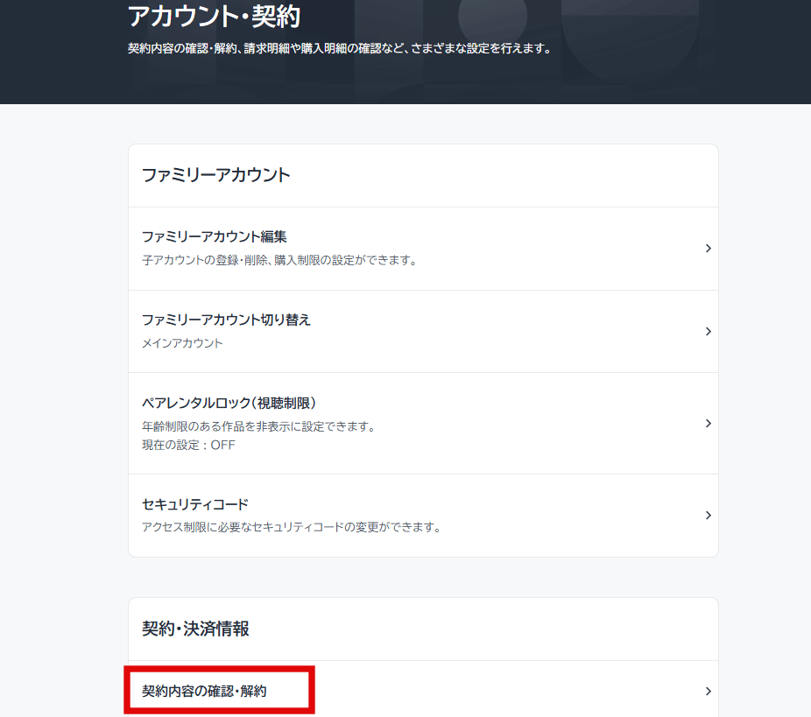Expand 契約内容の確認・解約 using its right chevron
Viewport: 811px width, 717px height.
(708, 692)
